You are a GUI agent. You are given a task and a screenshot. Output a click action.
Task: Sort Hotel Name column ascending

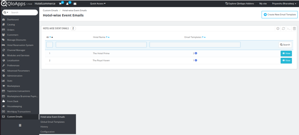tap(109, 37)
